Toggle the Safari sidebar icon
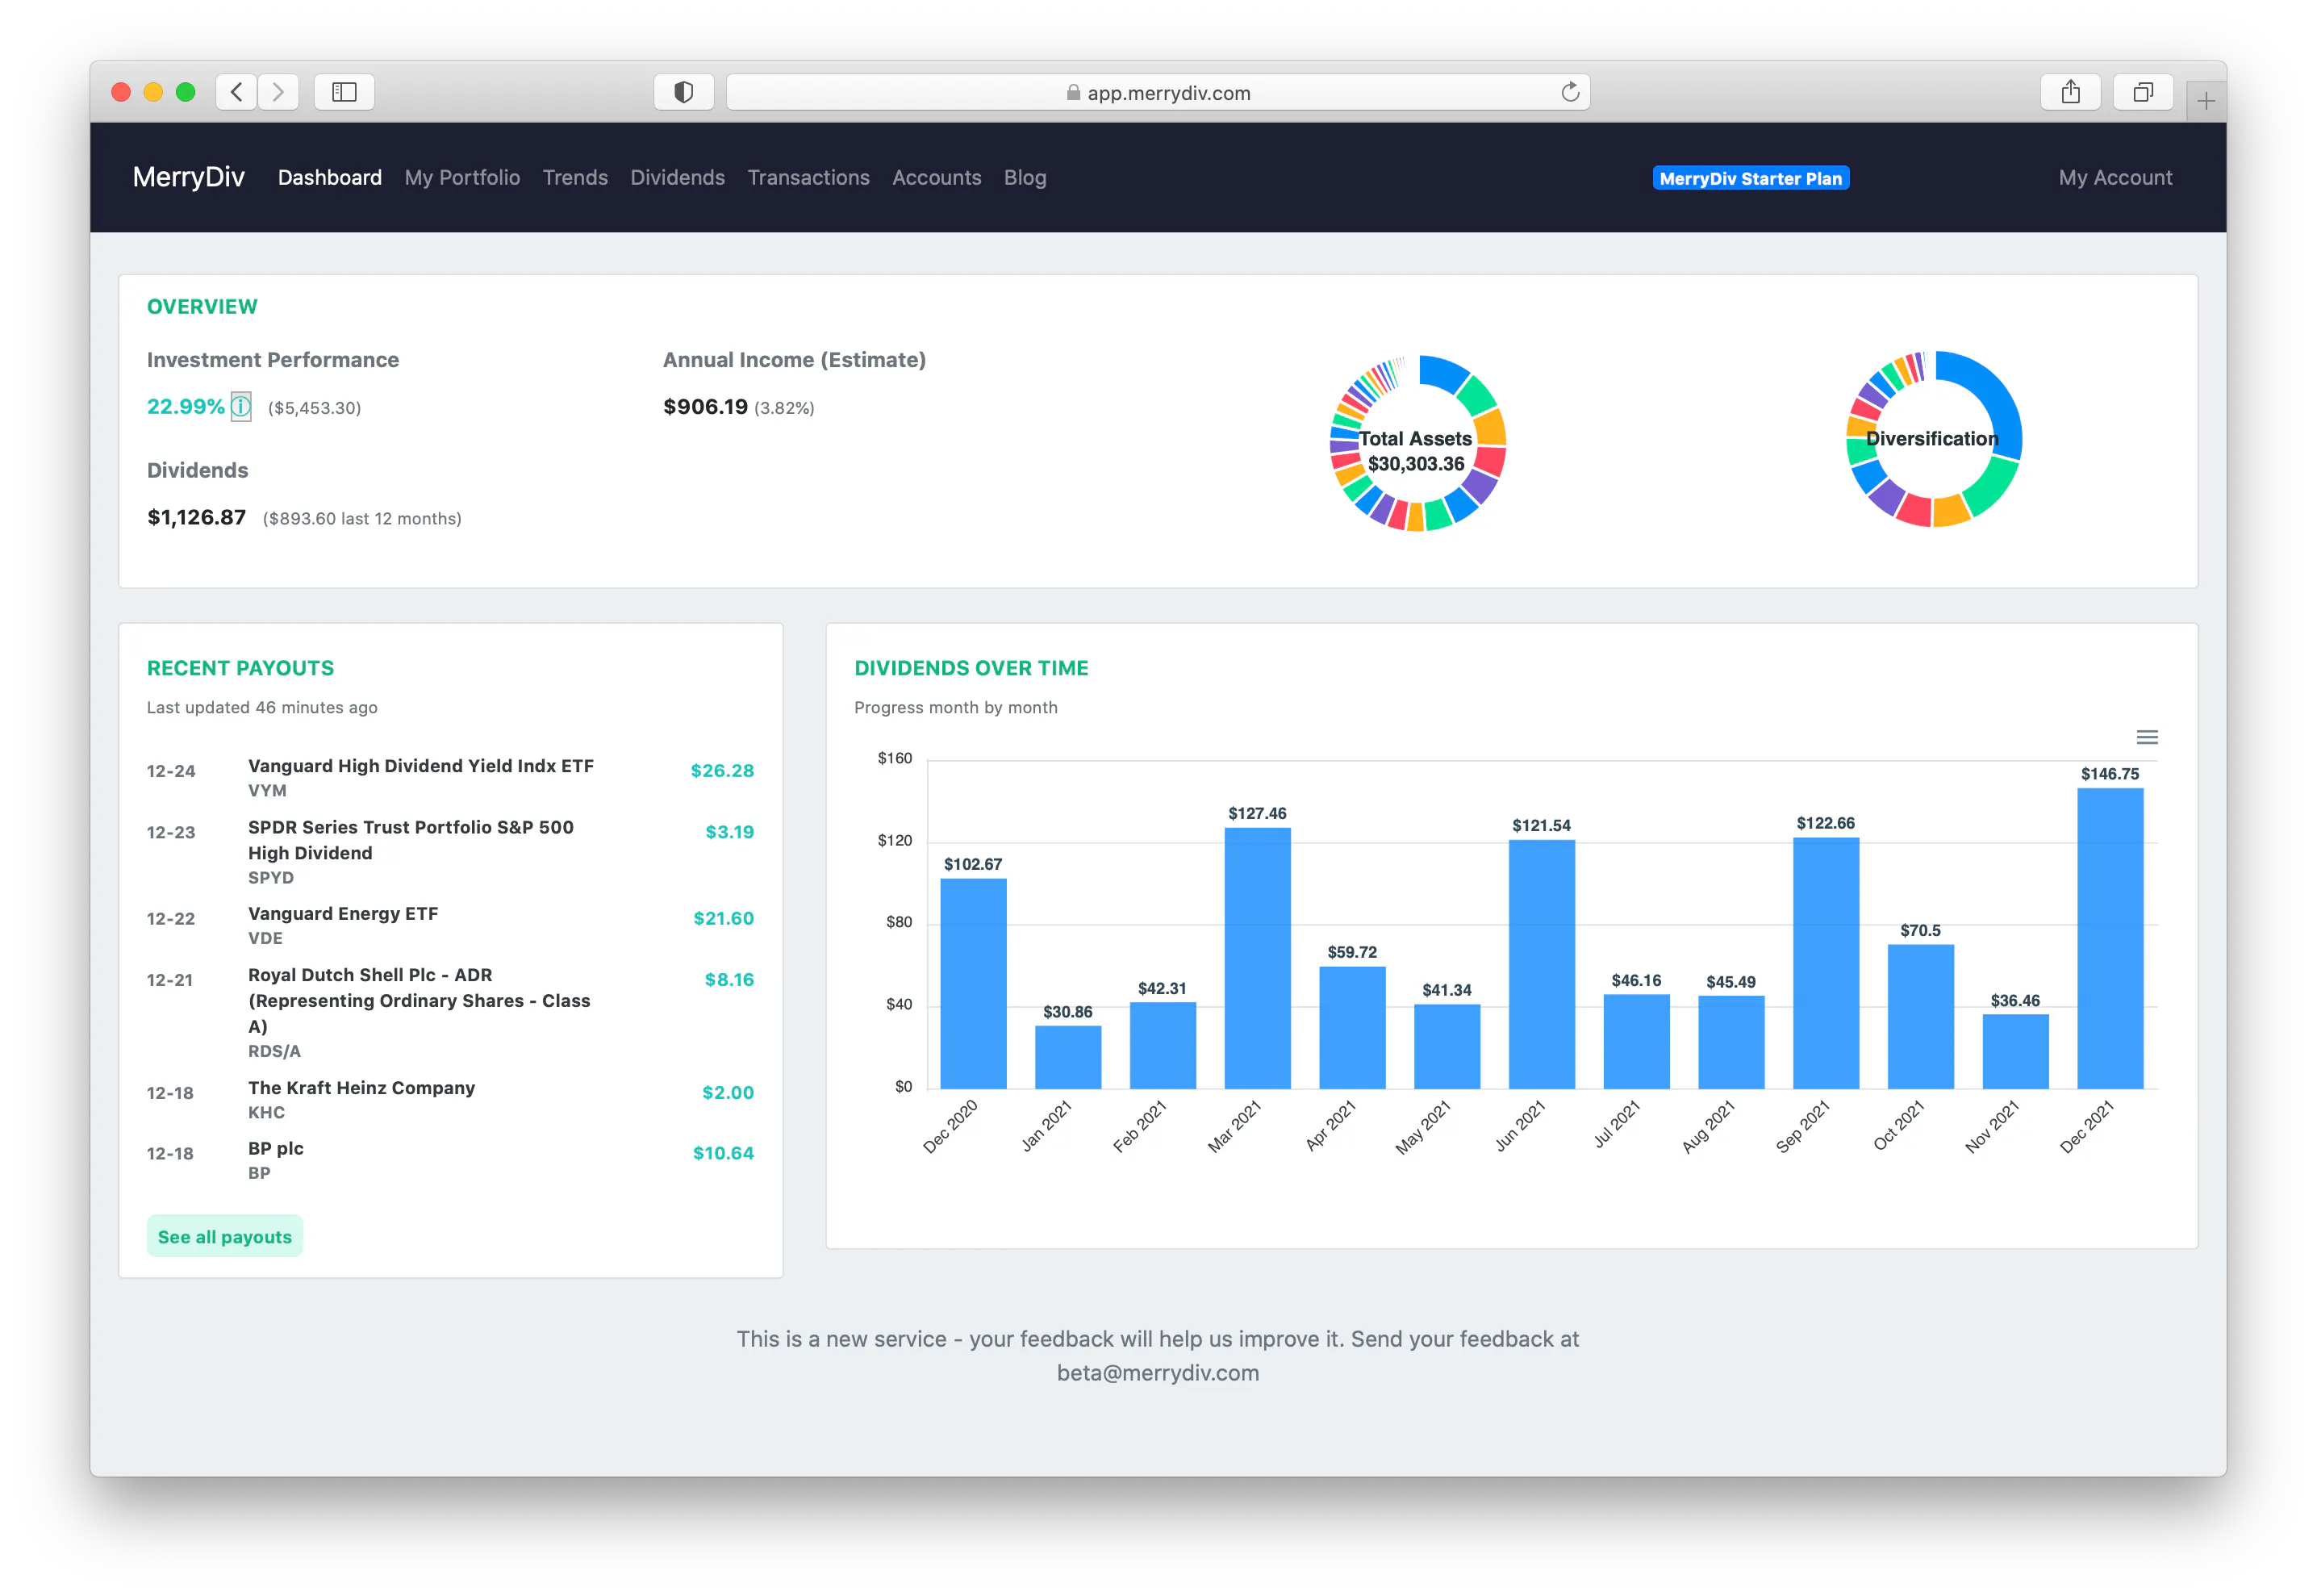The image size is (2317, 1596). 344,92
